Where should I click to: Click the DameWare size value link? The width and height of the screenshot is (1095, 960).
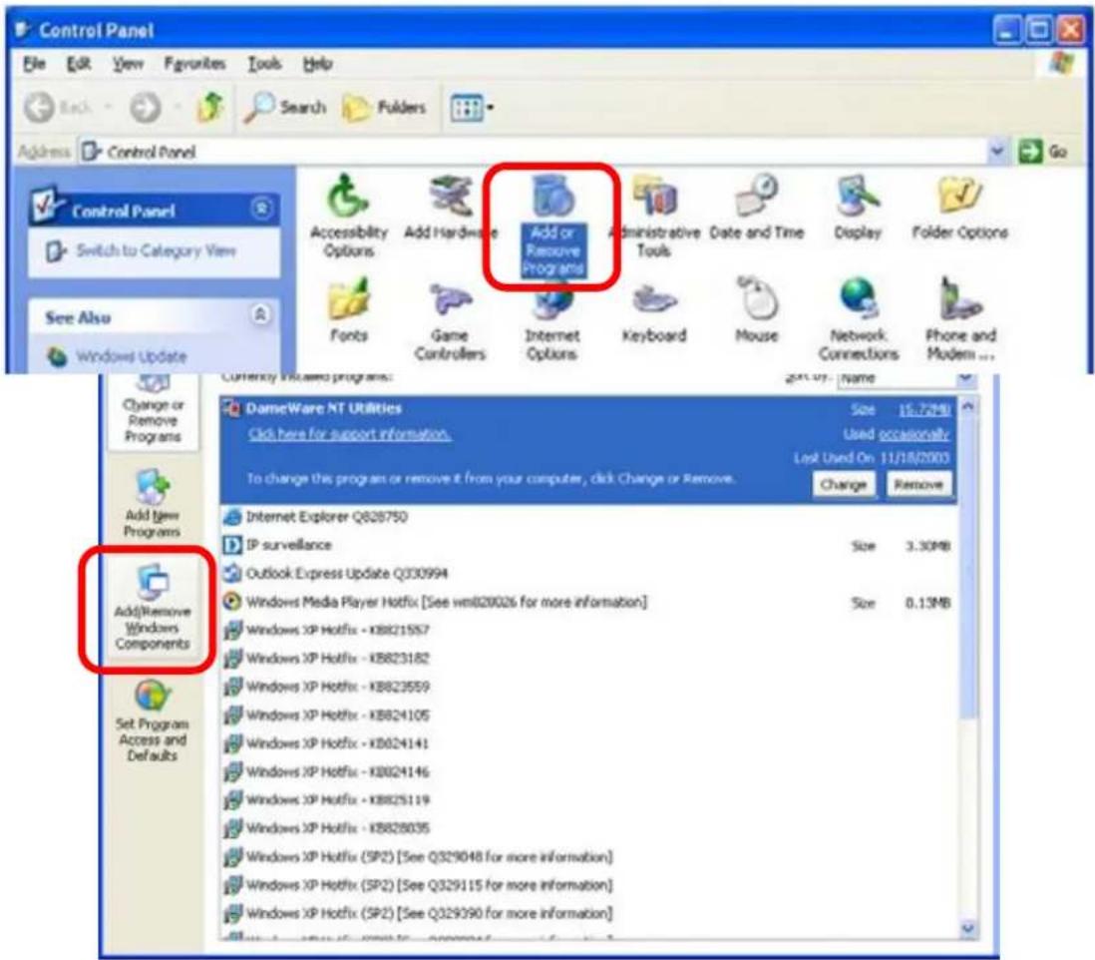point(924,409)
